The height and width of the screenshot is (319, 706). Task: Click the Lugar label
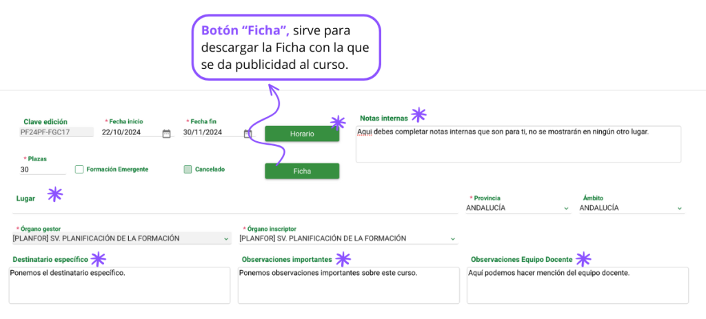(26, 198)
